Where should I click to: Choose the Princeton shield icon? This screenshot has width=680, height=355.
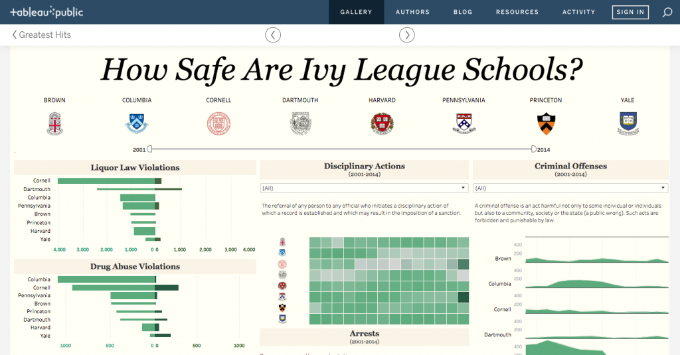[x=546, y=123]
